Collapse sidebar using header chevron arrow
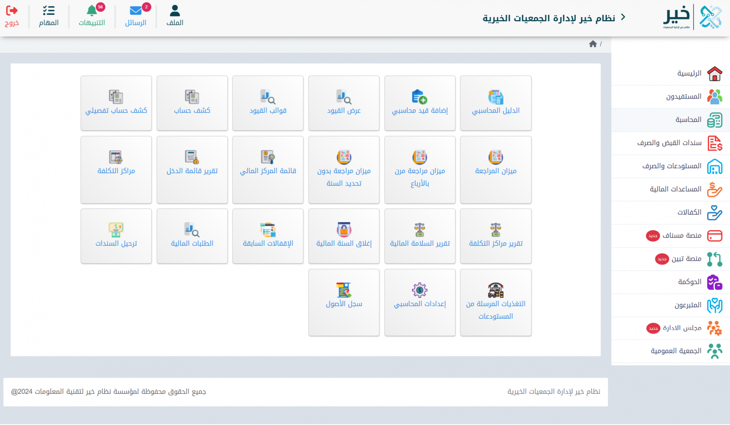Viewport: 730px width, 425px height. 623,17
